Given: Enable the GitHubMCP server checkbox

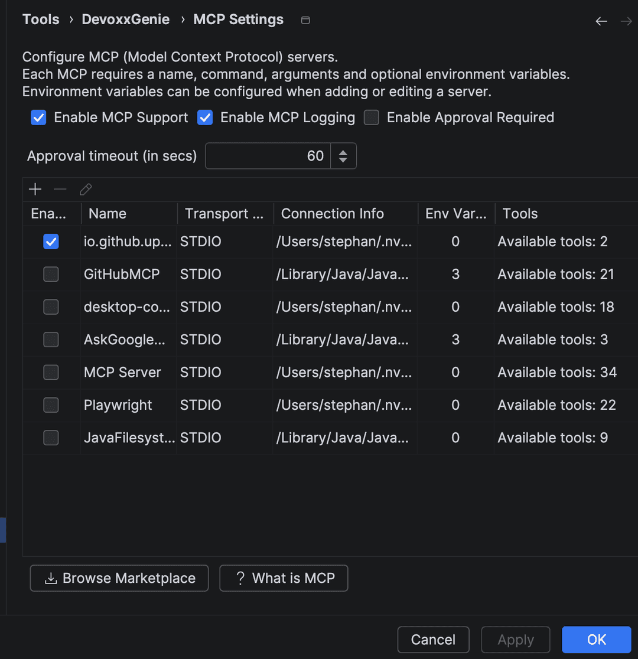Looking at the screenshot, I should (x=51, y=275).
